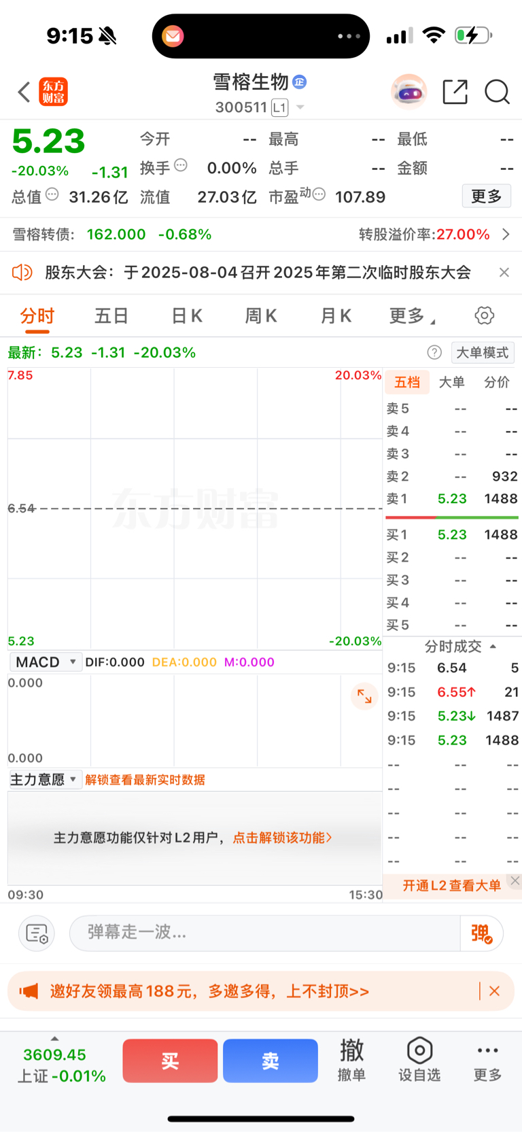This screenshot has height=1132, width=522.
Task: Switch to 月K chart tab
Action: [336, 316]
